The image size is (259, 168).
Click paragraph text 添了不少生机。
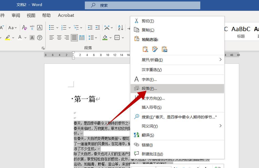pos(85,149)
